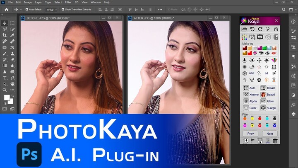Image resolution: width=298 pixels, height=168 pixels.
Task: Toggle the Auto-Select checkbox
Action: pyautogui.click(x=27, y=9)
